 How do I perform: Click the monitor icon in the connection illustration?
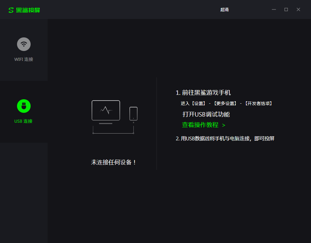[x=106, y=109]
